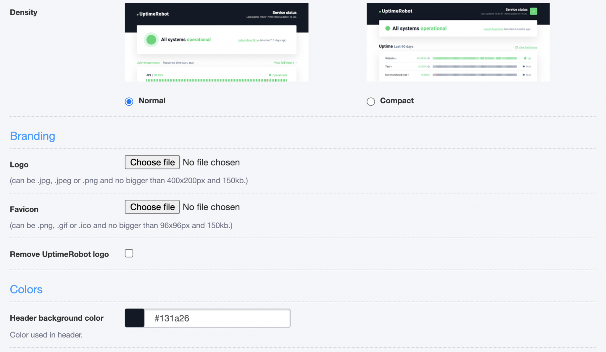The height and width of the screenshot is (352, 606).
Task: Click the header background color swatch
Action: pyautogui.click(x=134, y=318)
